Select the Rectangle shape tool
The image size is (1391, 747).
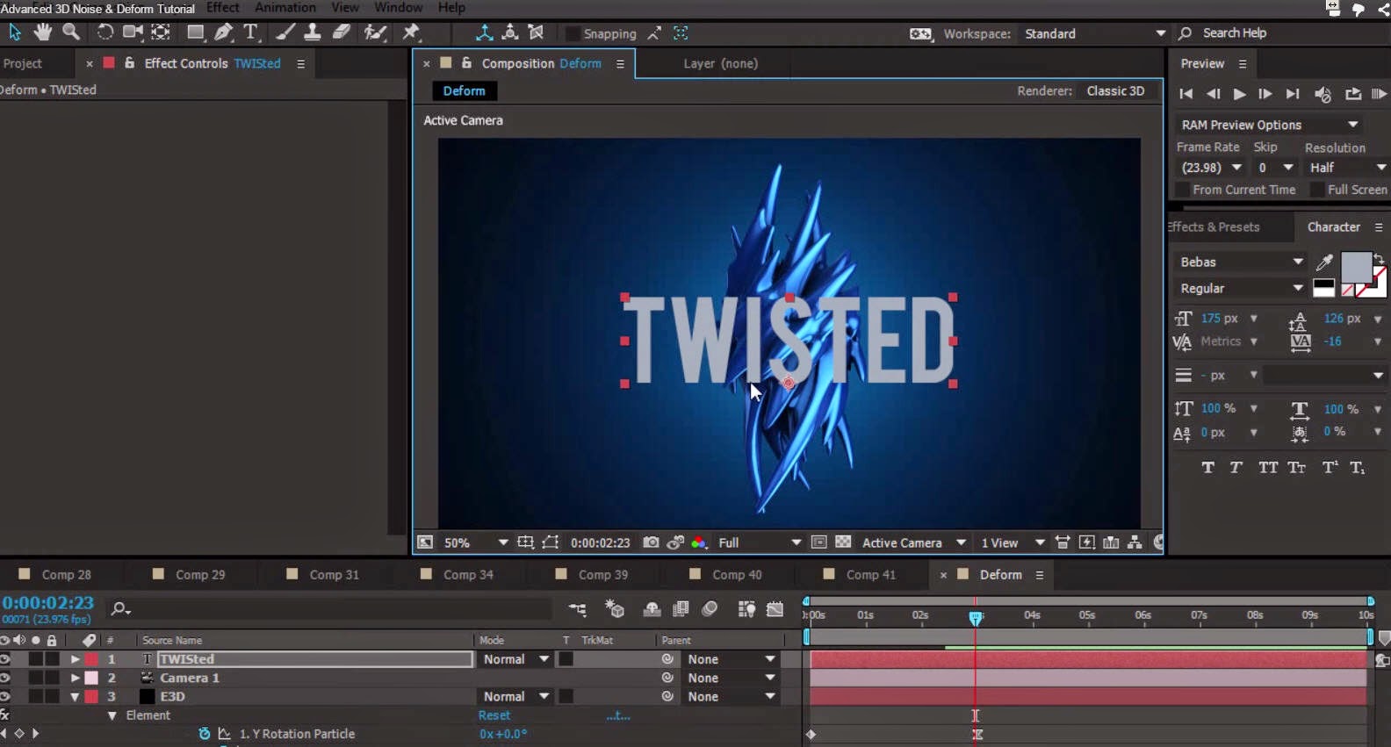tap(195, 32)
